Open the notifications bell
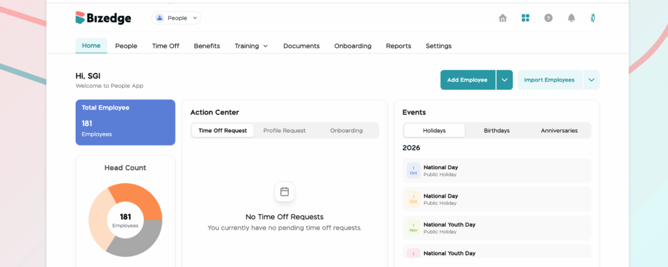The image size is (668, 267). (571, 18)
